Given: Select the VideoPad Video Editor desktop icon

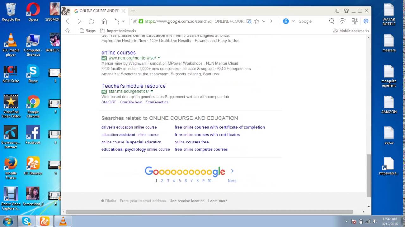Looking at the screenshot, I should pyautogui.click(x=11, y=107).
